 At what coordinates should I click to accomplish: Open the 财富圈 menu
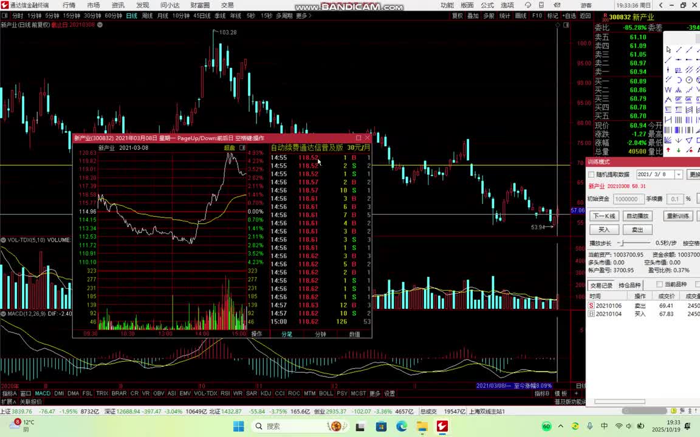pyautogui.click(x=200, y=5)
